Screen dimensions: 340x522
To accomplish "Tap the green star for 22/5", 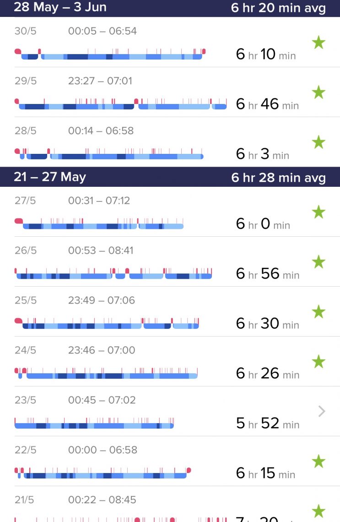I will click(318, 462).
